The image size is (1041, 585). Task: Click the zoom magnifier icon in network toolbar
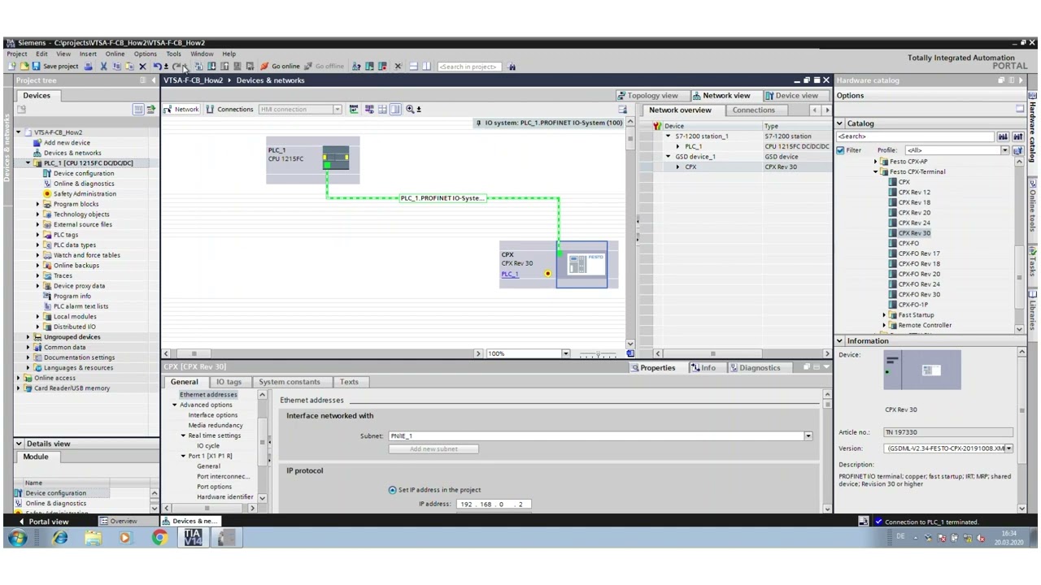click(410, 110)
